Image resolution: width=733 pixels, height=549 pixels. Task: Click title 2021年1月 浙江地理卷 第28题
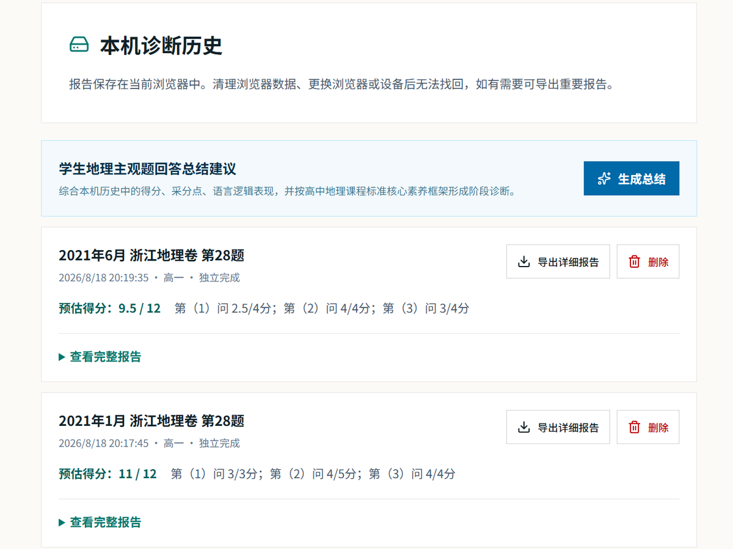tap(151, 420)
